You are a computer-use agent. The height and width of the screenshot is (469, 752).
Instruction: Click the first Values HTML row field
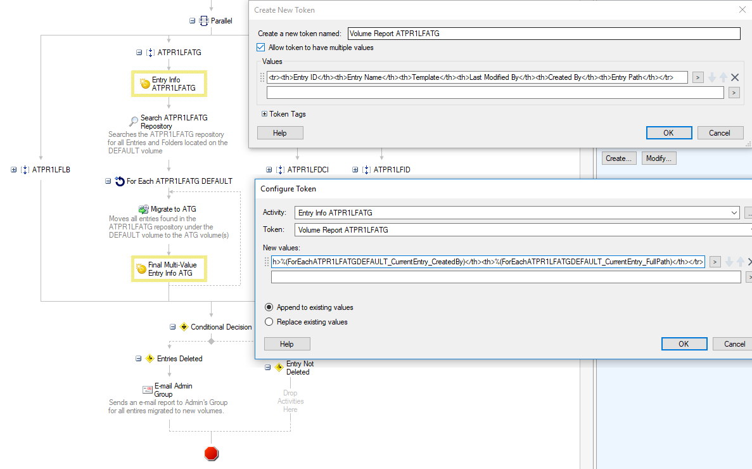(x=477, y=77)
